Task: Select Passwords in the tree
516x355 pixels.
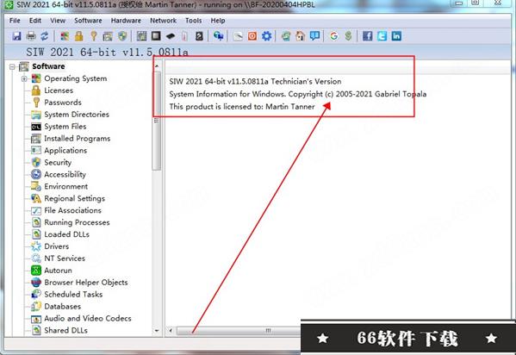Action: [63, 103]
